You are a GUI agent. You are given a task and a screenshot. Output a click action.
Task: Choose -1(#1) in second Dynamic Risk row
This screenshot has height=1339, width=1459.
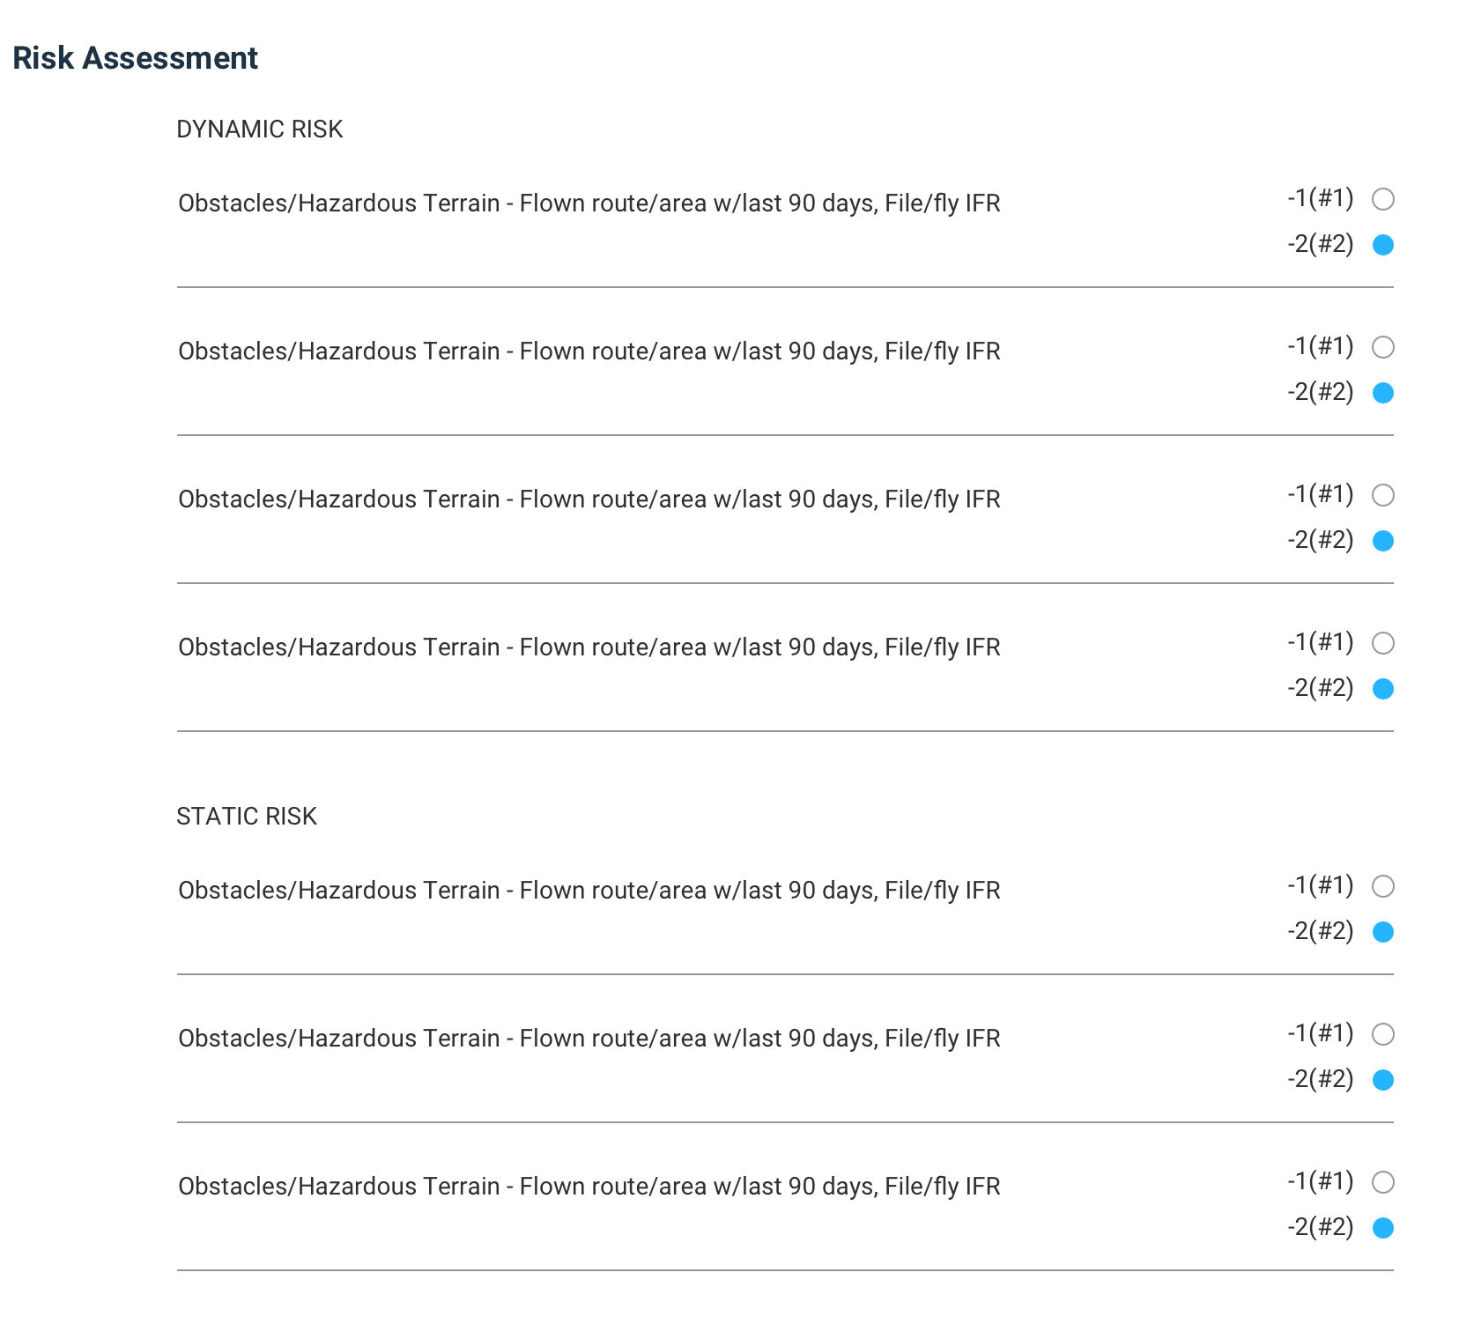[1383, 347]
